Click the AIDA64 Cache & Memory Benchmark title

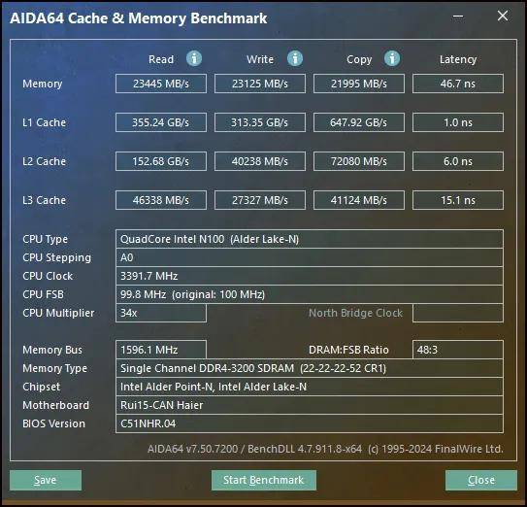pos(139,18)
